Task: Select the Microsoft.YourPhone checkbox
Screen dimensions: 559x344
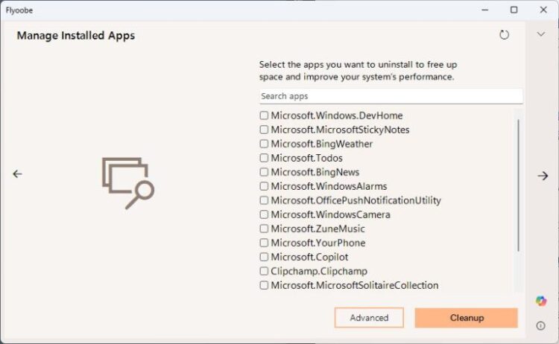Action: coord(265,243)
